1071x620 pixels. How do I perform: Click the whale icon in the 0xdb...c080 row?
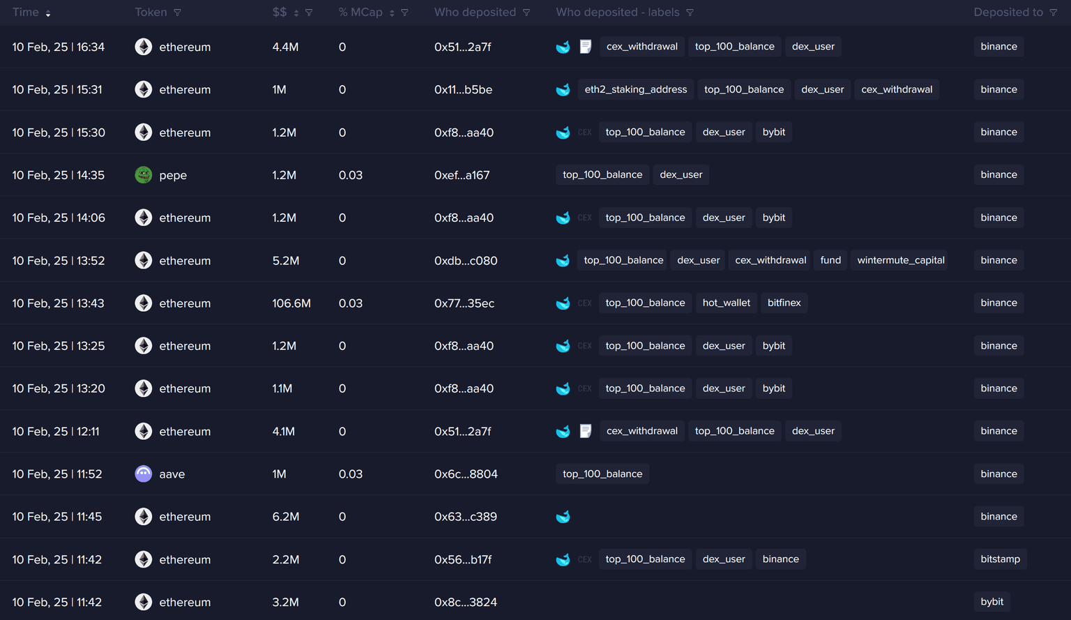[563, 261]
